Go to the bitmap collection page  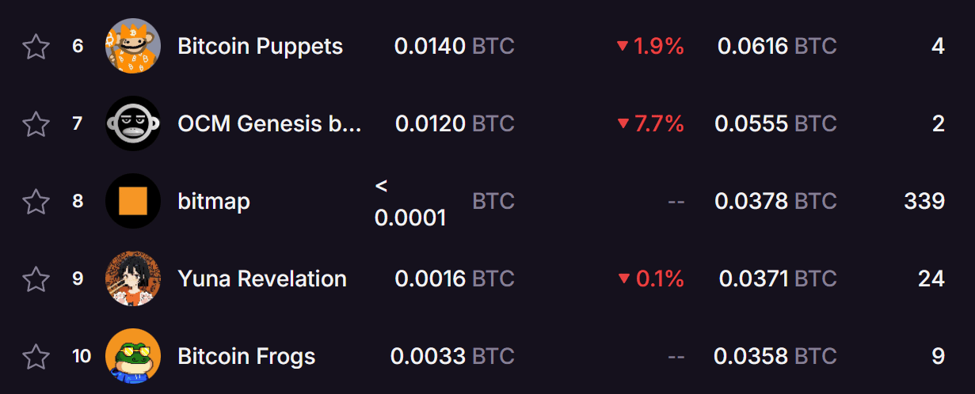[x=214, y=202]
